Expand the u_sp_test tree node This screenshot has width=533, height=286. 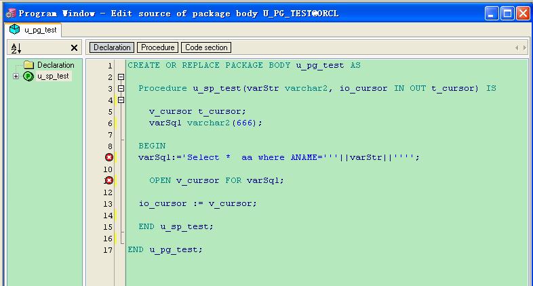click(16, 76)
